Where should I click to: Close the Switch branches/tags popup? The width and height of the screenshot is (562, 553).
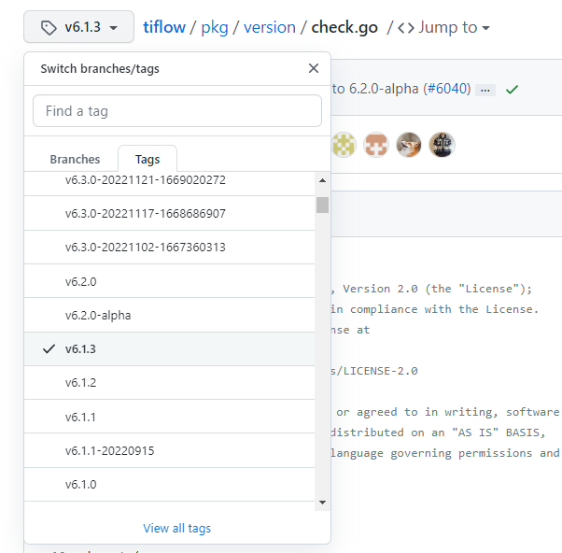314,68
